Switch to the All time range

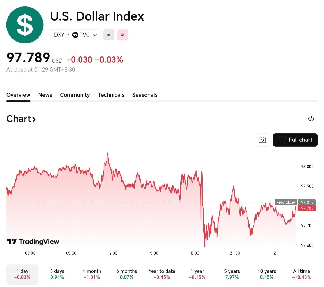pos(301,274)
